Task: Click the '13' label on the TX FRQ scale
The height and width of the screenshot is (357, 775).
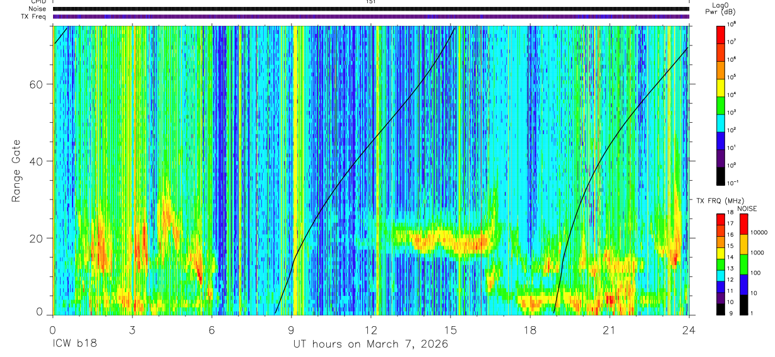Action: tap(730, 268)
